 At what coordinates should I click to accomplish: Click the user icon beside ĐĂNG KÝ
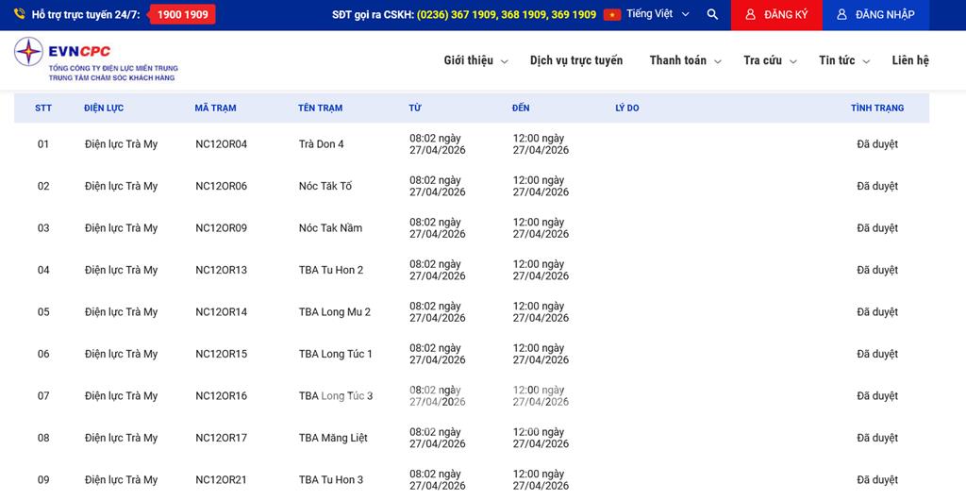751,15
